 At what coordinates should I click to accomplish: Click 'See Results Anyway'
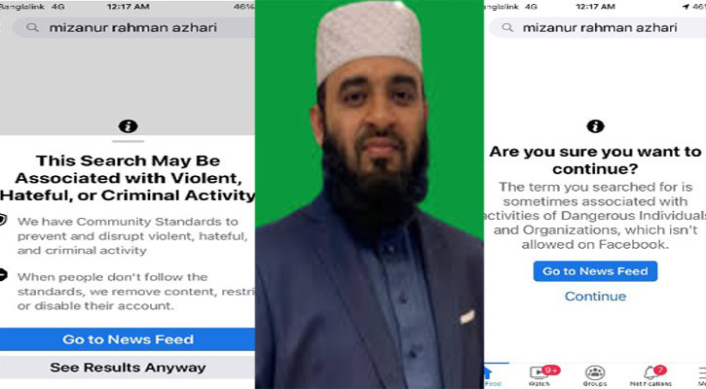click(128, 368)
